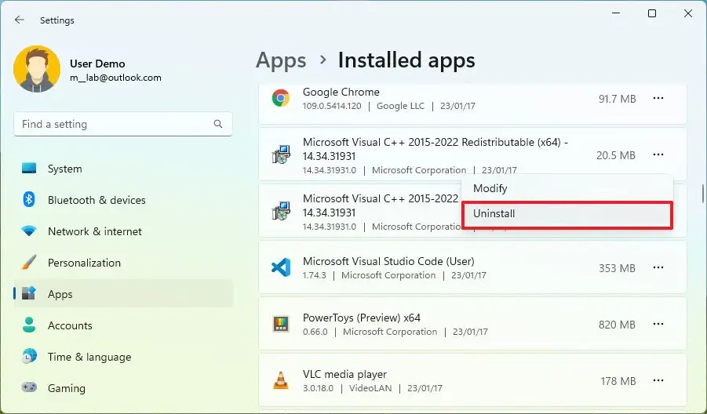Select Personalization label in sidebar
Viewport: 707px width, 414px height.
(x=84, y=263)
